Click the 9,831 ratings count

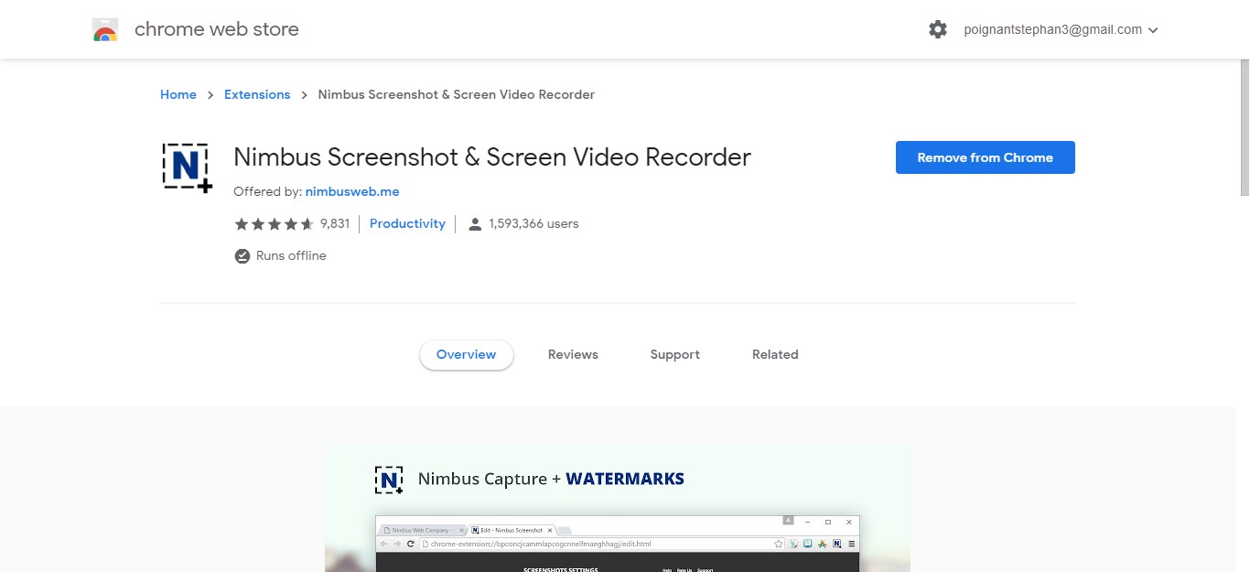(335, 224)
